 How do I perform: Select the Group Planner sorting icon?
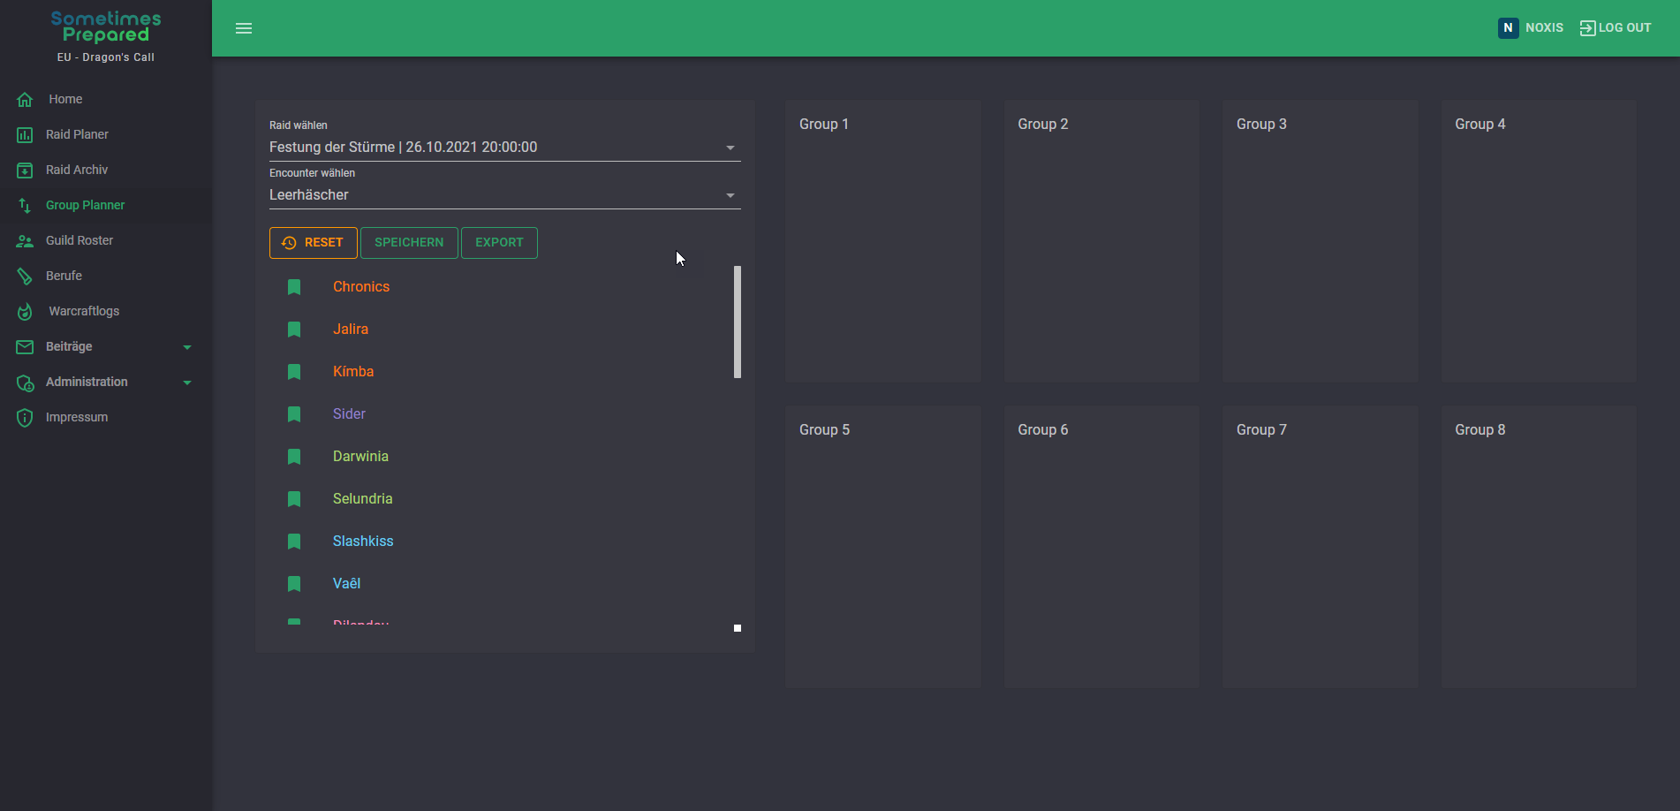point(25,205)
